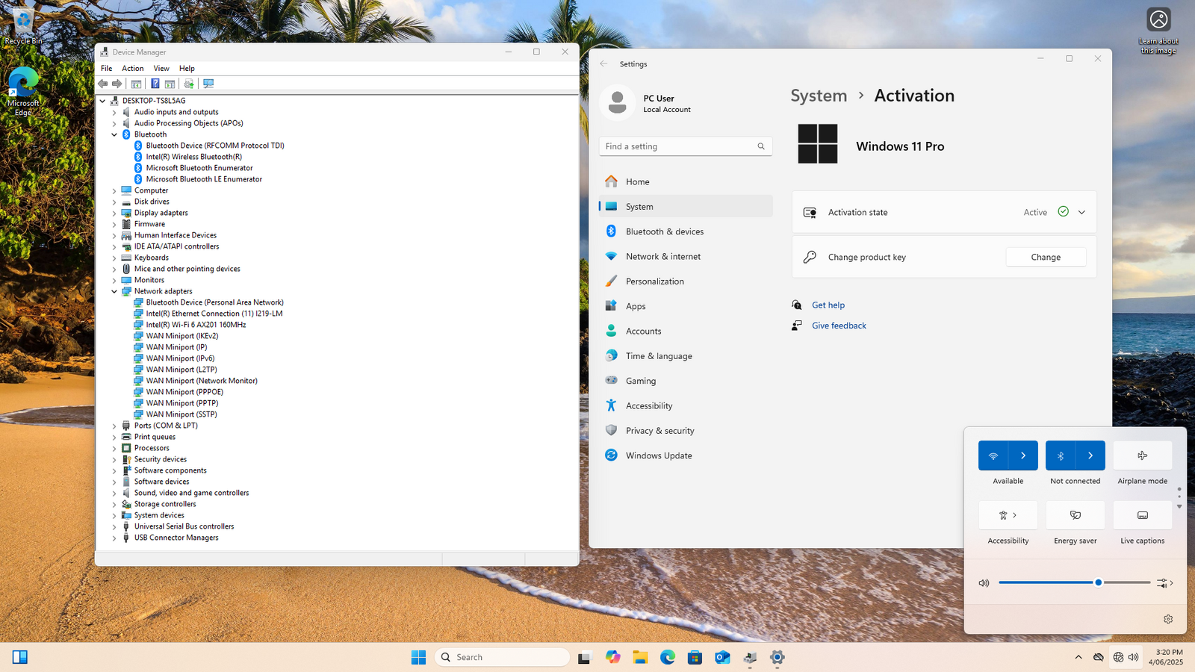Click Learn about this image desktop icon

click(1158, 31)
